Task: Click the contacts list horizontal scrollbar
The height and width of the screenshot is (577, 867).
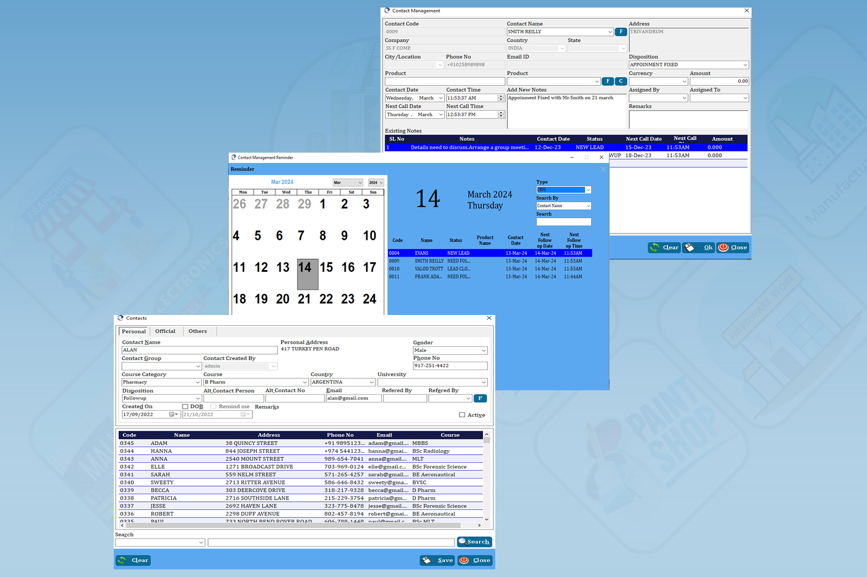Action: click(293, 525)
